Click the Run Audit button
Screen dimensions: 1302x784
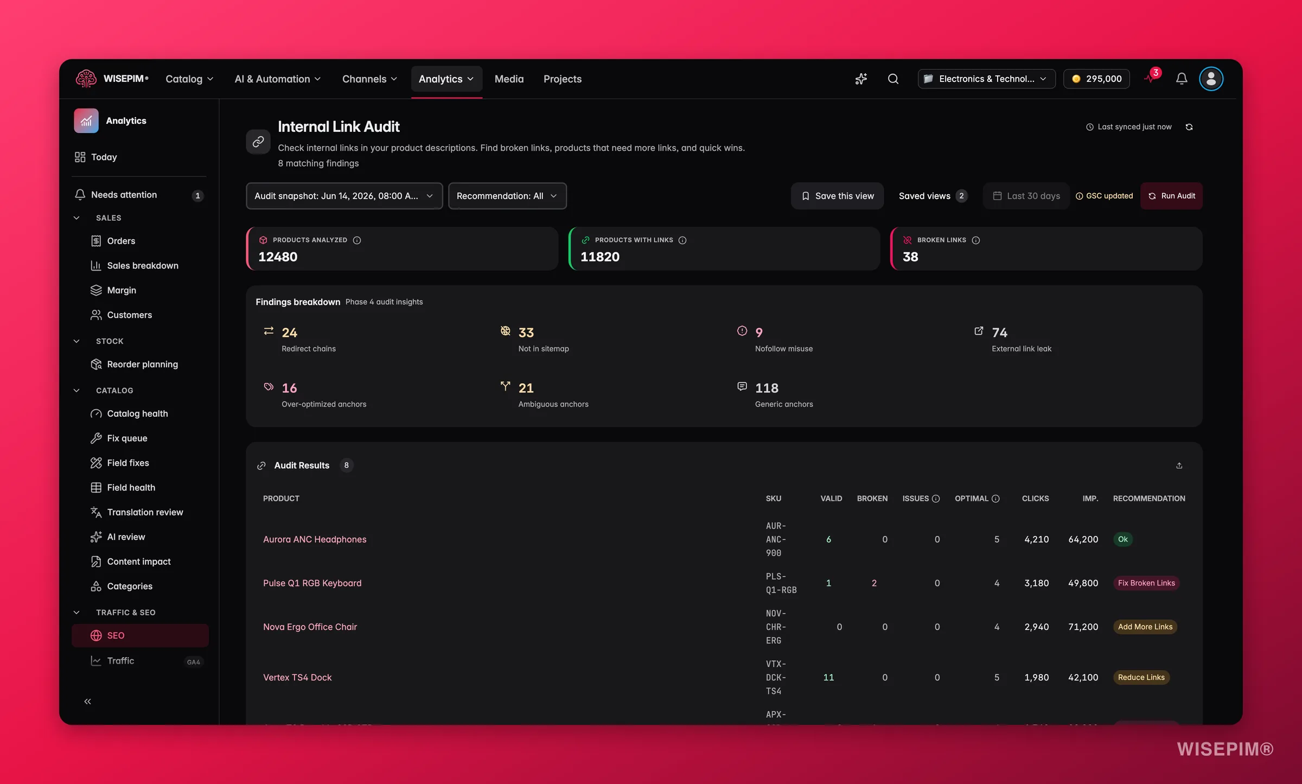[x=1172, y=196]
